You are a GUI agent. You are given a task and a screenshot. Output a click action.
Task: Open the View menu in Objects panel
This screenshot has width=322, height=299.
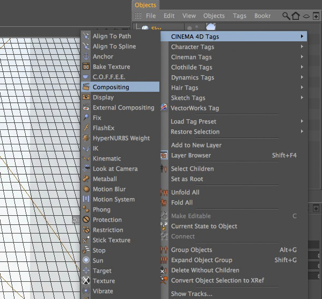point(189,16)
